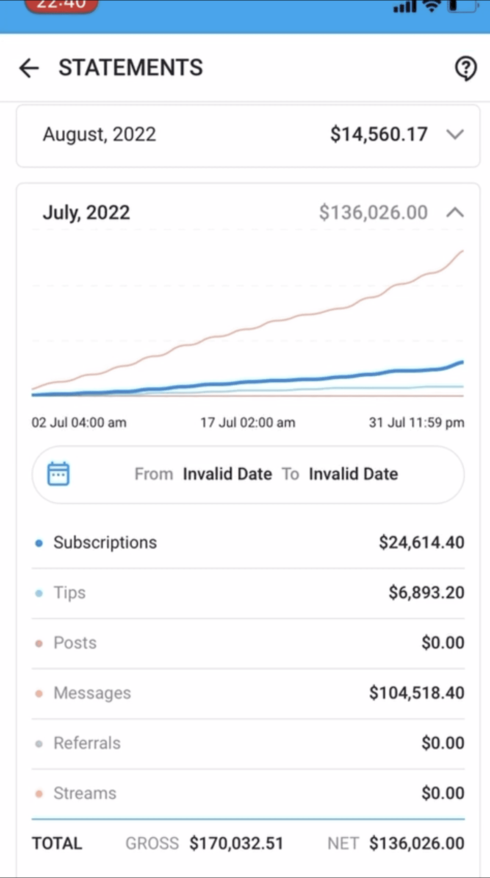
Task: Tap the Wi-Fi status icon
Action: [432, 6]
